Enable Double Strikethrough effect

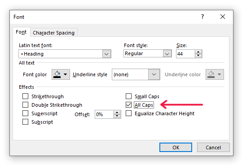25,105
